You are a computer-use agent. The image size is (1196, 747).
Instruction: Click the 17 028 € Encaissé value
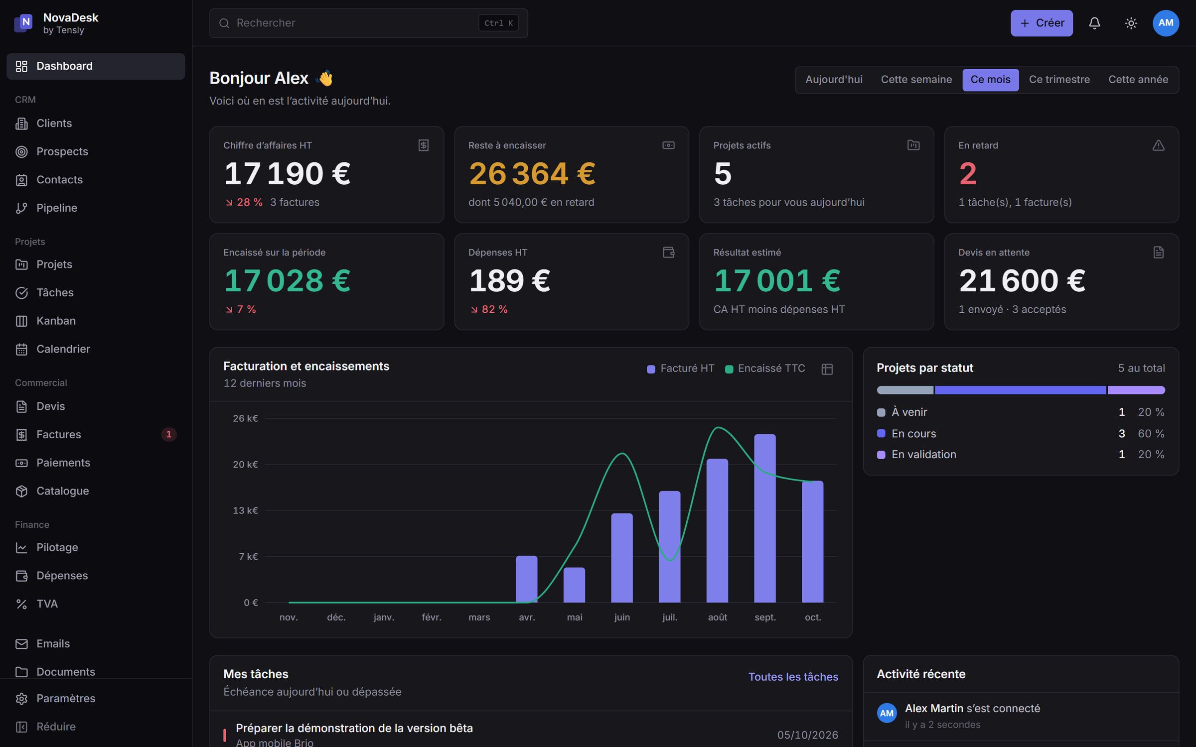coord(287,281)
